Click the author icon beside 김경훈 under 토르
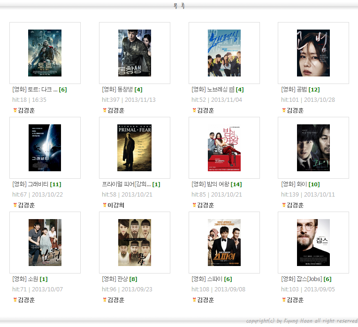 tap(15, 110)
